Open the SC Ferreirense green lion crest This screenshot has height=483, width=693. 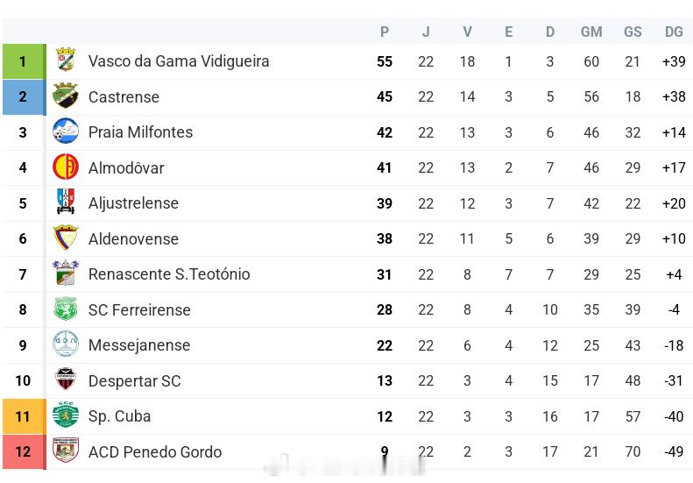point(66,309)
